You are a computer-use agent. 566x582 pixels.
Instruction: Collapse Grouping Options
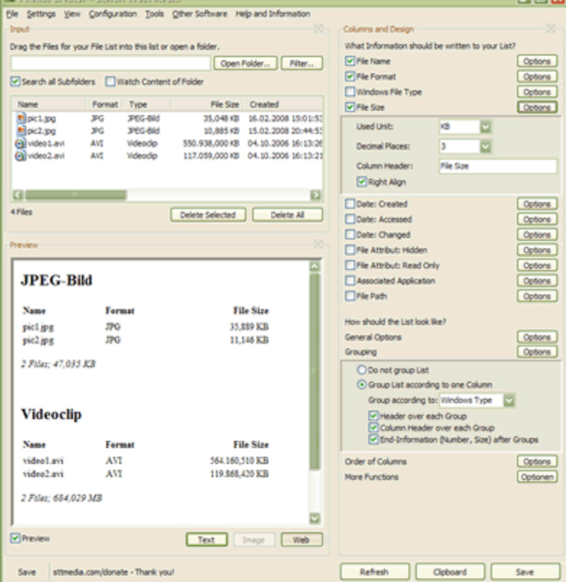tap(537, 352)
